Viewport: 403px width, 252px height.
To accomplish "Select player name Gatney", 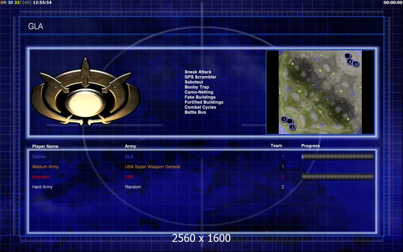I will (39, 157).
